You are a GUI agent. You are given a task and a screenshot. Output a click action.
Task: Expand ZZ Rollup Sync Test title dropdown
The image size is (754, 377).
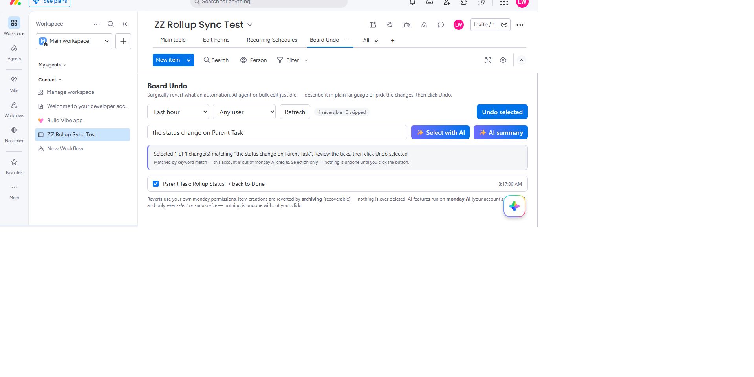[250, 25]
